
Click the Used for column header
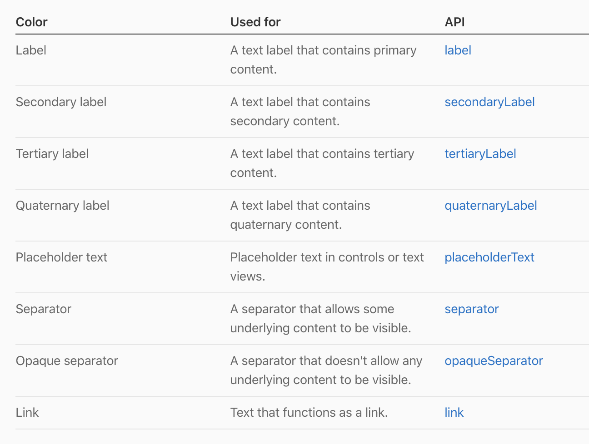[x=255, y=22]
